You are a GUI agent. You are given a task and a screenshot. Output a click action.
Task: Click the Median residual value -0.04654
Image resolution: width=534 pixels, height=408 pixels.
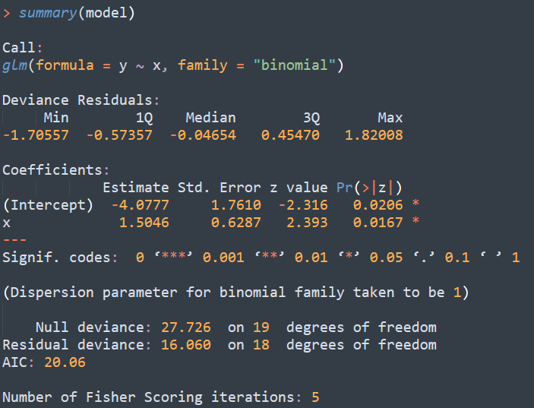(203, 135)
